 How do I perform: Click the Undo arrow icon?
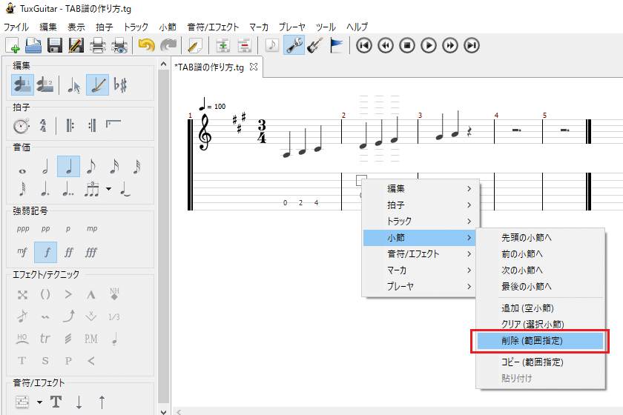pyautogui.click(x=146, y=46)
